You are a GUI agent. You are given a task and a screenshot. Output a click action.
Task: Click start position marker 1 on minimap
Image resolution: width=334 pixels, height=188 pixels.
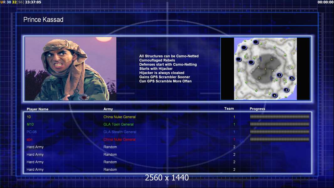(x=279, y=75)
